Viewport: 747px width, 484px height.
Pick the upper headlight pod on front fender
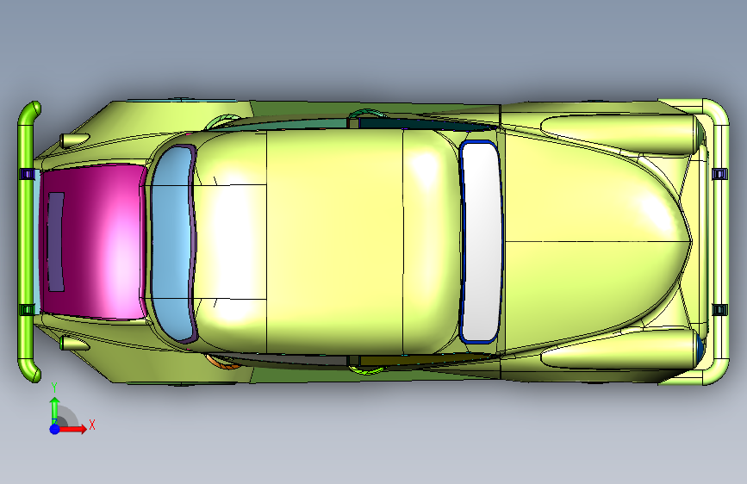tap(74, 140)
